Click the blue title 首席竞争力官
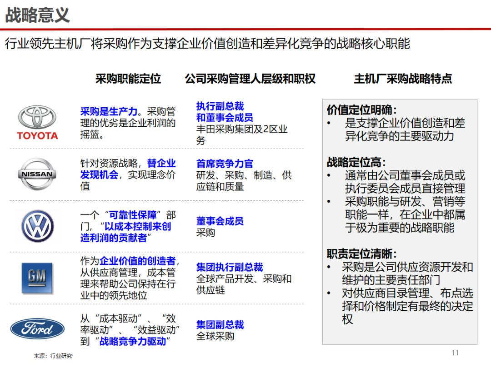Screen dimensions: 491x368 click(225, 164)
